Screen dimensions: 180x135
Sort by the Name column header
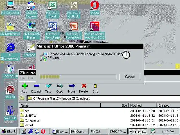coord(60,105)
